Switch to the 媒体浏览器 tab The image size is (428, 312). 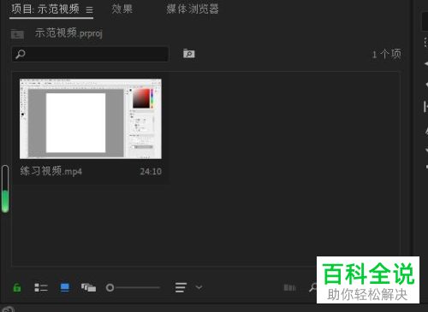[193, 9]
